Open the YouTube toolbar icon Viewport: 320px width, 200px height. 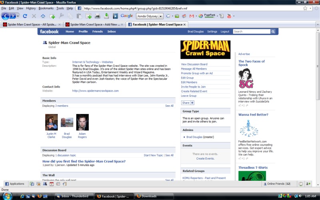tap(229, 16)
